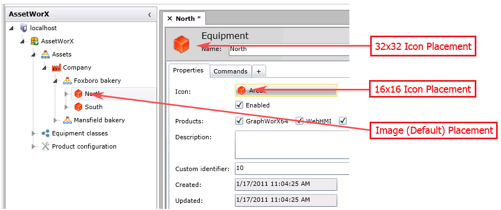Screen dimensions: 501x210
Task: Click the South orange cube icon
Action: click(x=78, y=107)
